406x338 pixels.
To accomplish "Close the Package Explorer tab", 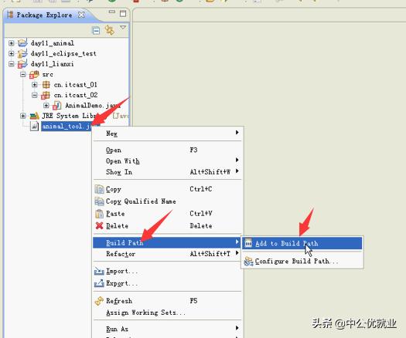I will (81, 15).
